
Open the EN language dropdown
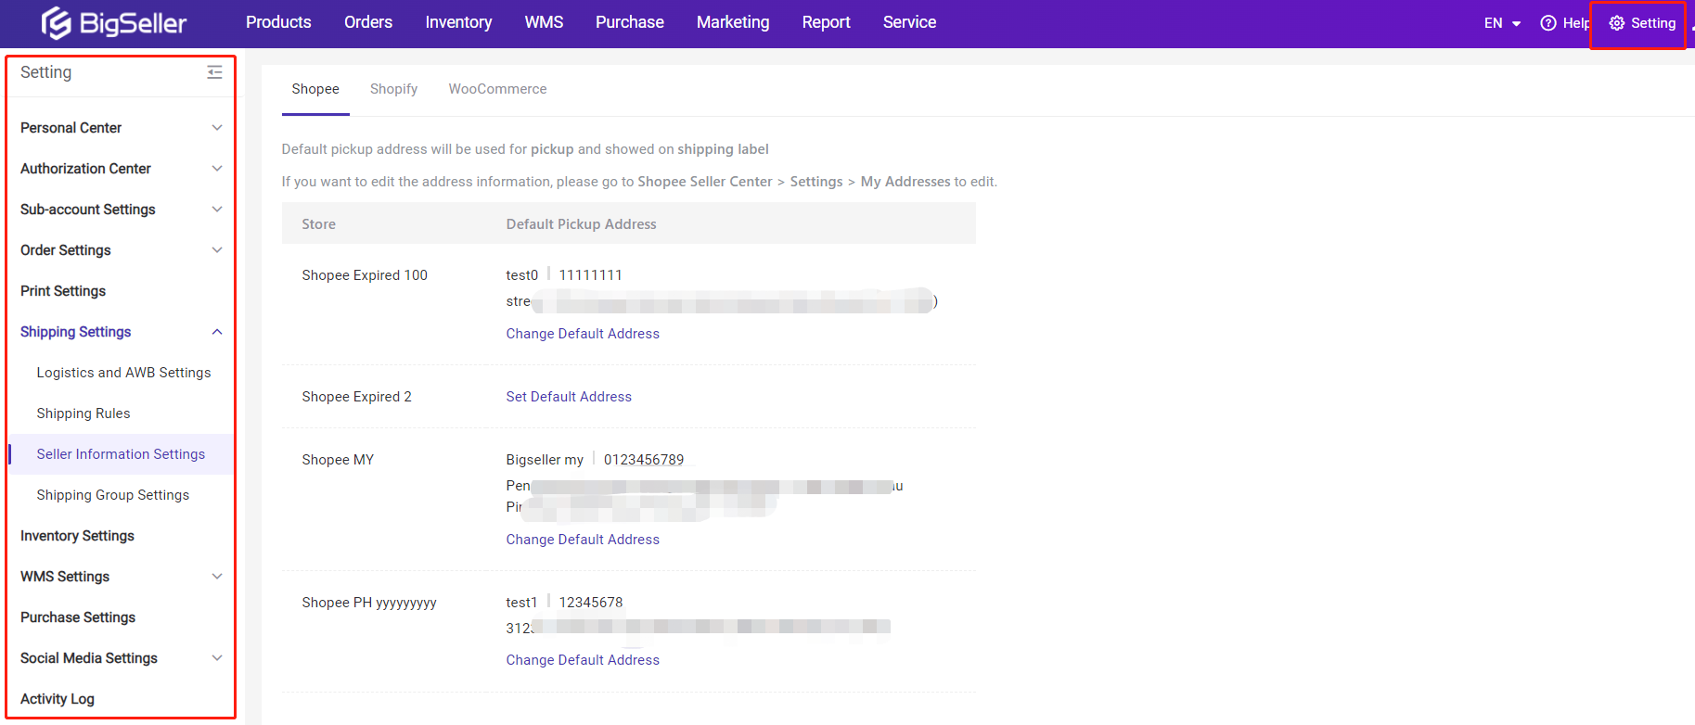1502,23
